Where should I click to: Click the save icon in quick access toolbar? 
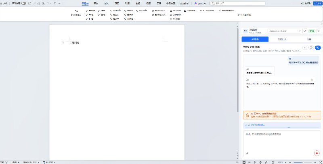29,3
